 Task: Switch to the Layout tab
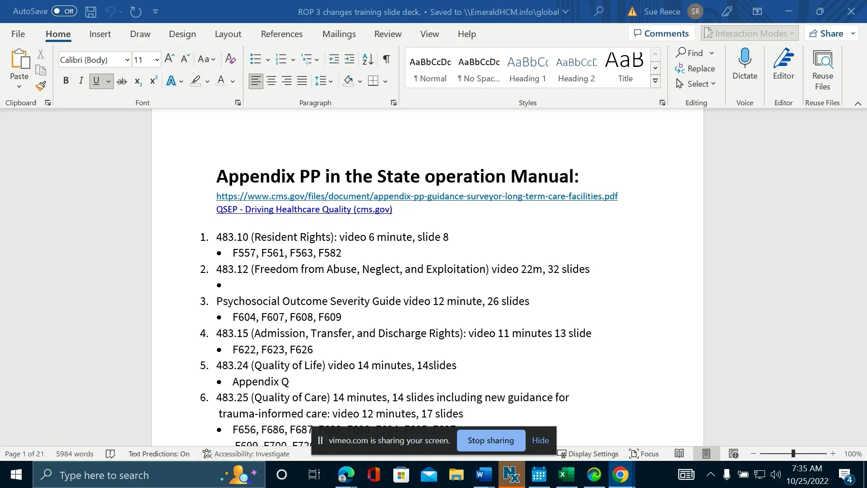[228, 34]
